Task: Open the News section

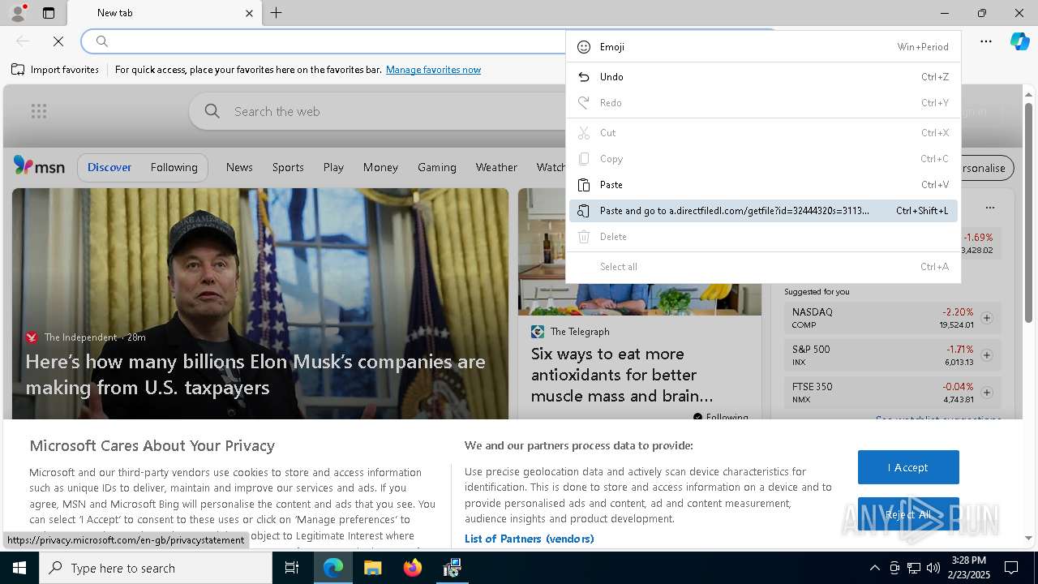Action: 239,167
